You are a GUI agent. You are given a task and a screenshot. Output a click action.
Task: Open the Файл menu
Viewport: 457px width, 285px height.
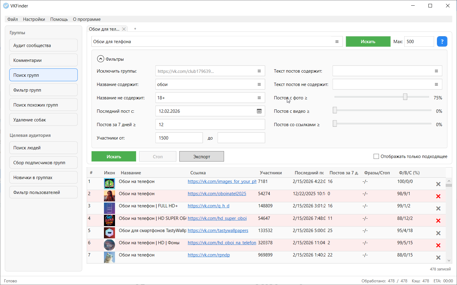13,19
